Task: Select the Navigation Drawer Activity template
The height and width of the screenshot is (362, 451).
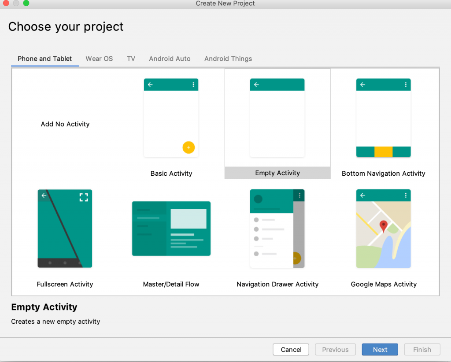Action: [x=277, y=229]
